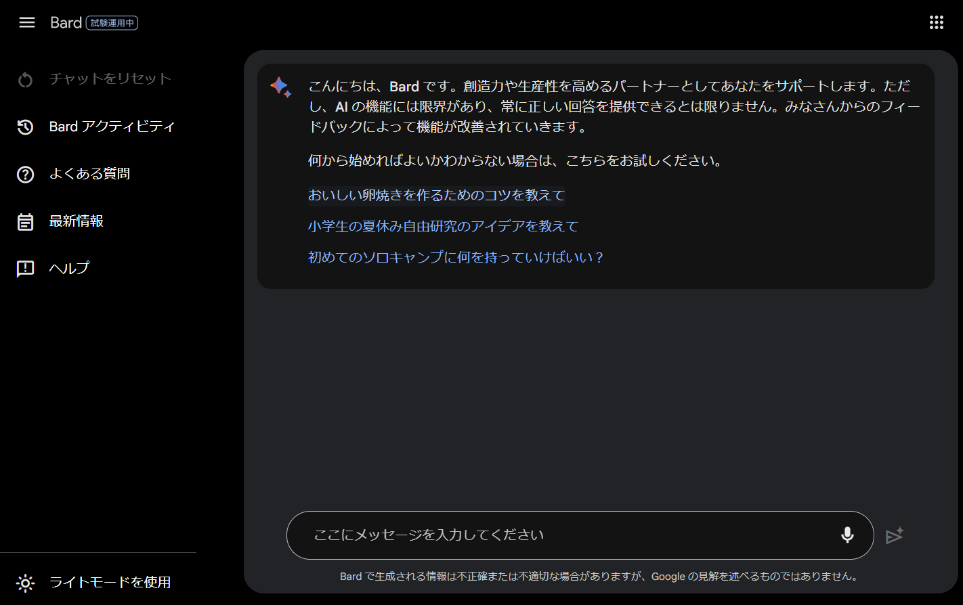Open the Google apps grid

click(937, 23)
